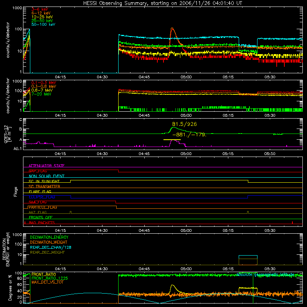Click the HESSI Observing Summary title text
This screenshot has height=307, width=307.
pos(163,3)
